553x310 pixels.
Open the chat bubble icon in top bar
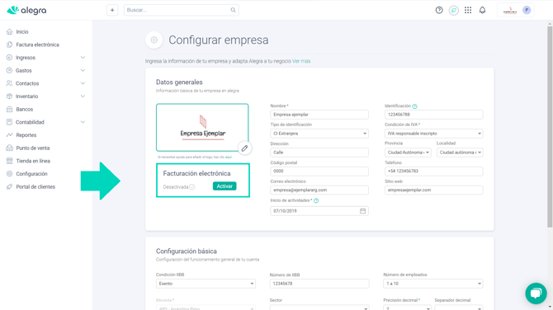pos(454,10)
